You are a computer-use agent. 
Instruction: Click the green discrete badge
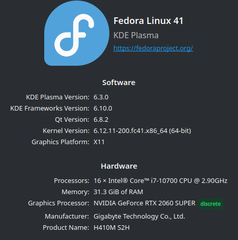[x=211, y=204]
